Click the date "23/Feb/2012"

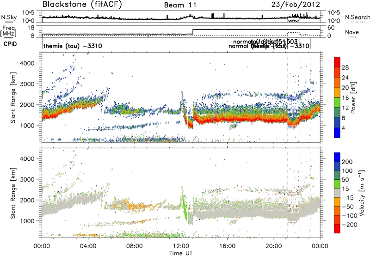tap(296, 5)
